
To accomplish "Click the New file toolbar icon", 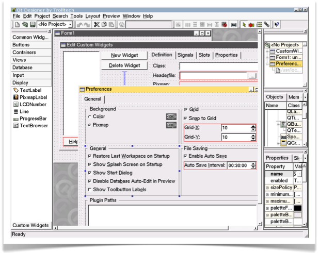I will [17, 24].
